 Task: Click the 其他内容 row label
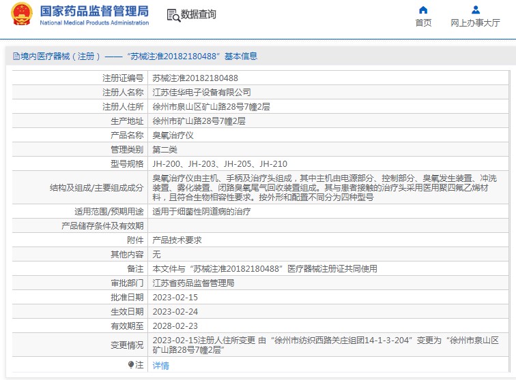click(x=127, y=254)
